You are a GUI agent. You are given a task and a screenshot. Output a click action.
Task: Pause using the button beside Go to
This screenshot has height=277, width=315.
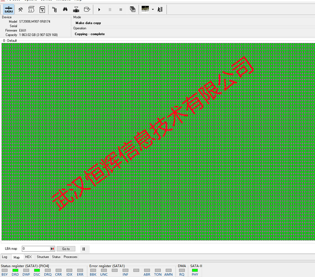tap(84, 249)
